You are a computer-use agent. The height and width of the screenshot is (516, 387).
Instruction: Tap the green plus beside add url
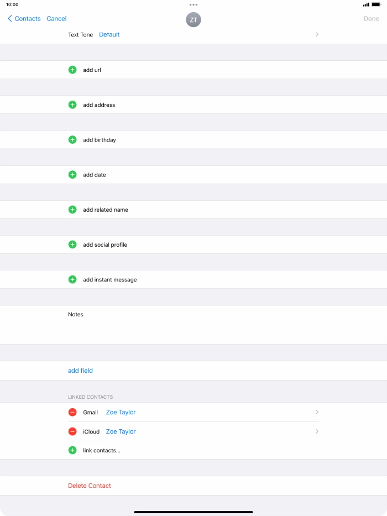tap(72, 70)
